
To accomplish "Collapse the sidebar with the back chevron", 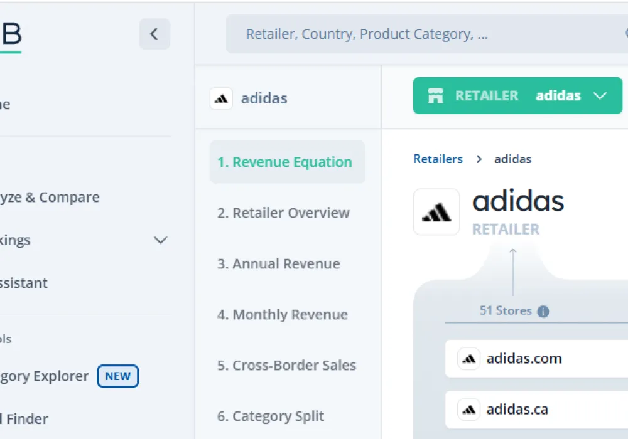I will tap(154, 34).
